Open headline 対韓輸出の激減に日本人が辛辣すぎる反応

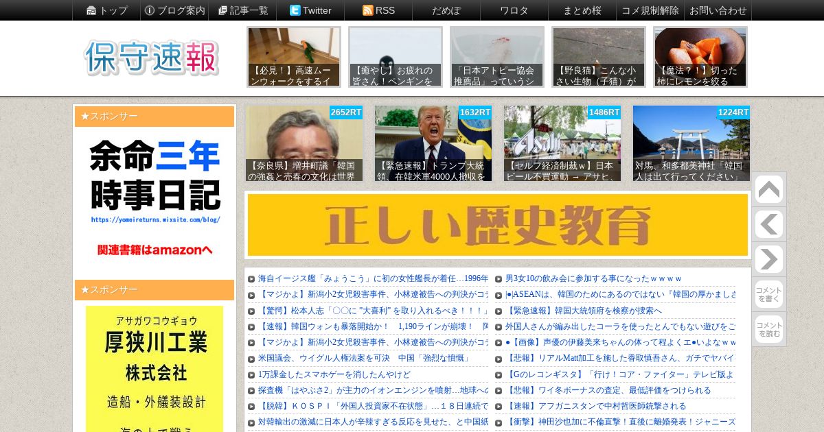[x=373, y=422]
